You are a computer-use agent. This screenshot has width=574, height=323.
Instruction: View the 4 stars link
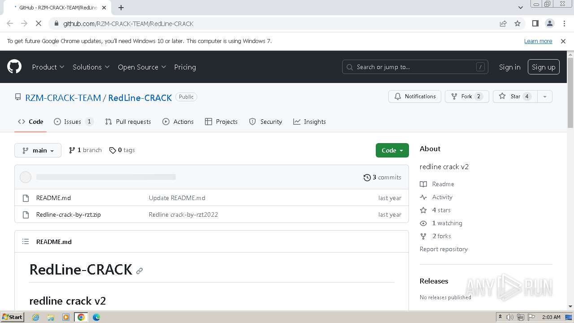tap(435, 210)
